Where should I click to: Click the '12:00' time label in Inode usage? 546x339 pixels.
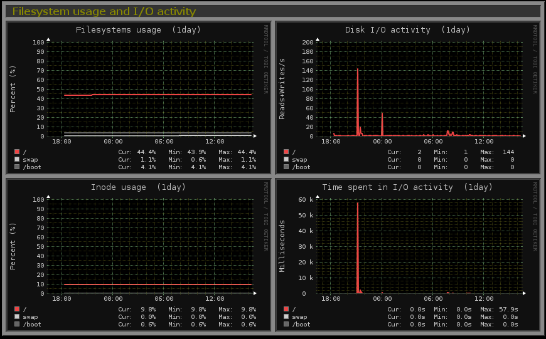point(215,299)
